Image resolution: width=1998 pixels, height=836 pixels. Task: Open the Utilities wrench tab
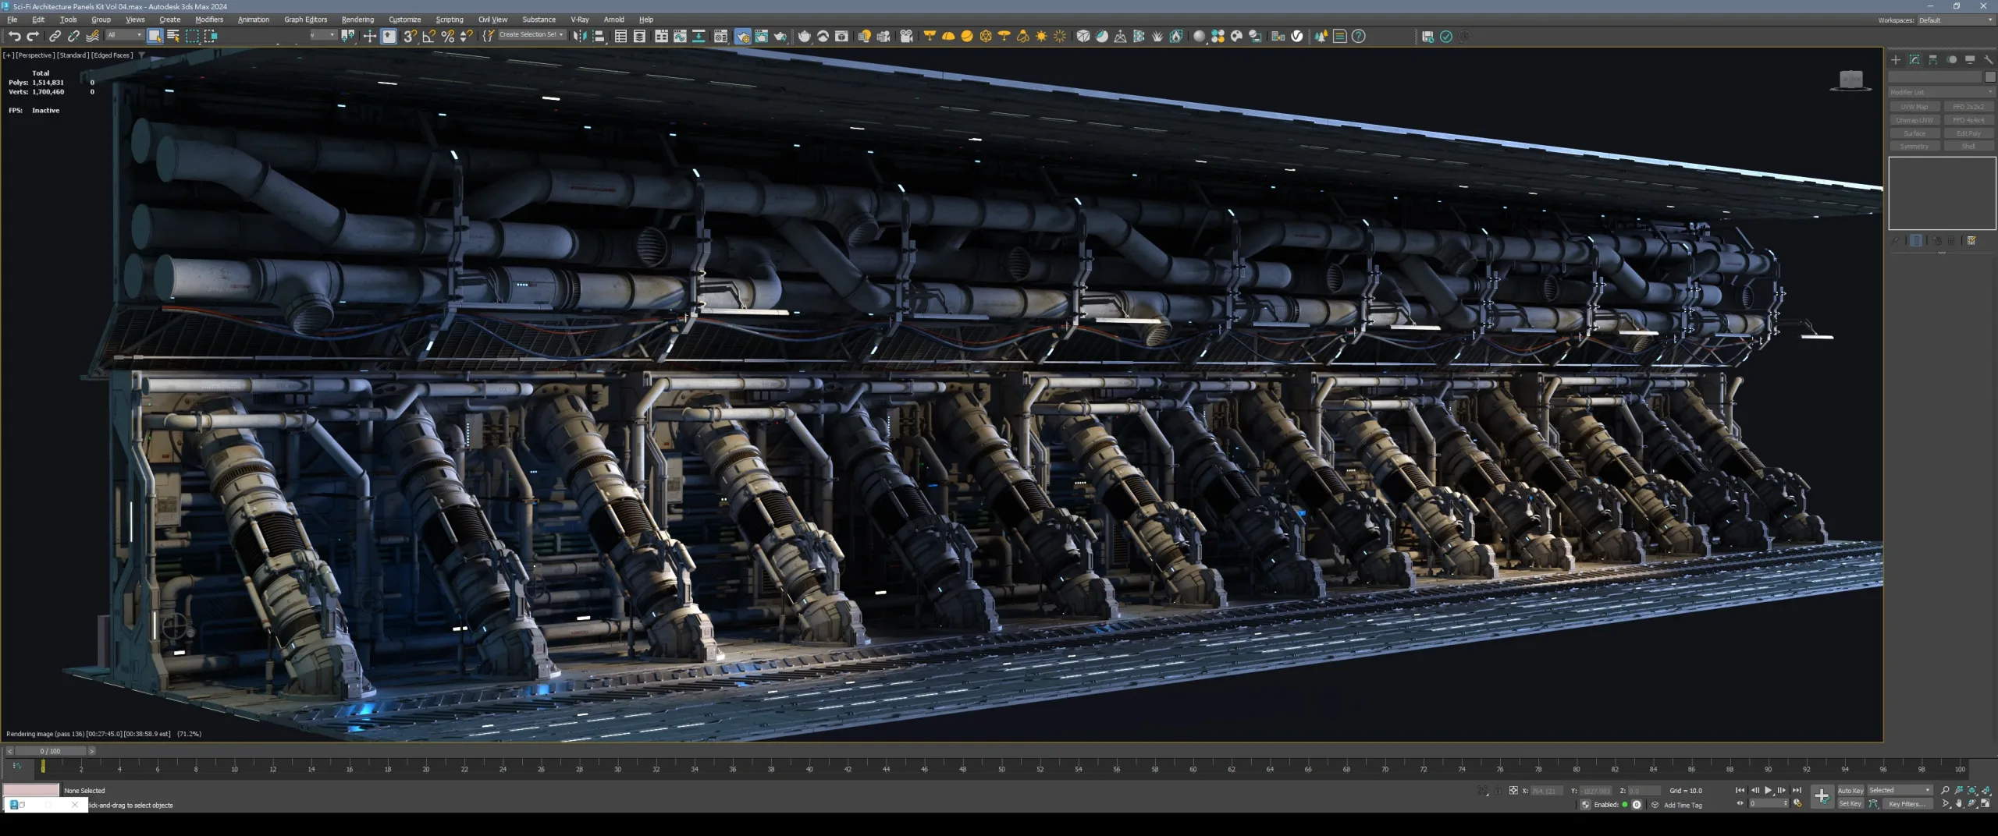pyautogui.click(x=1988, y=59)
